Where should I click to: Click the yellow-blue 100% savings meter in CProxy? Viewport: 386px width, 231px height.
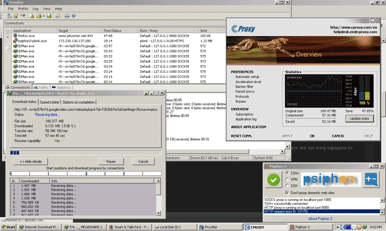click(x=364, y=91)
